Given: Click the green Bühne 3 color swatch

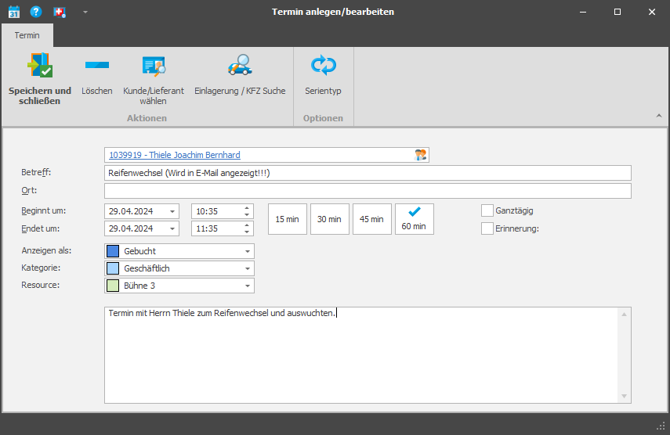Looking at the screenshot, I should (113, 286).
